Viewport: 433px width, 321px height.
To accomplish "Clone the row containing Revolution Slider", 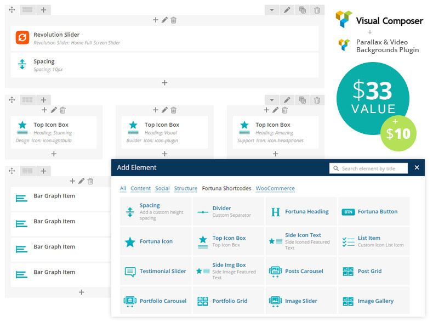I will [302, 10].
